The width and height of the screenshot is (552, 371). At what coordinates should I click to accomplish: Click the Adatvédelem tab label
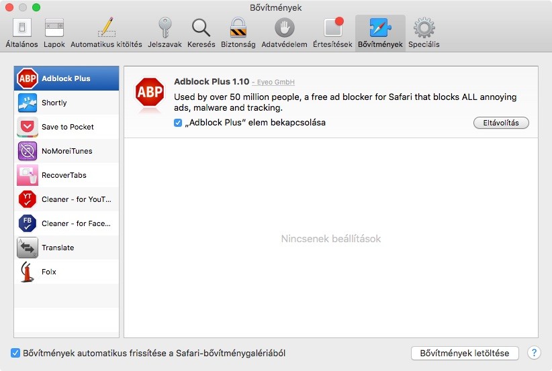(285, 45)
